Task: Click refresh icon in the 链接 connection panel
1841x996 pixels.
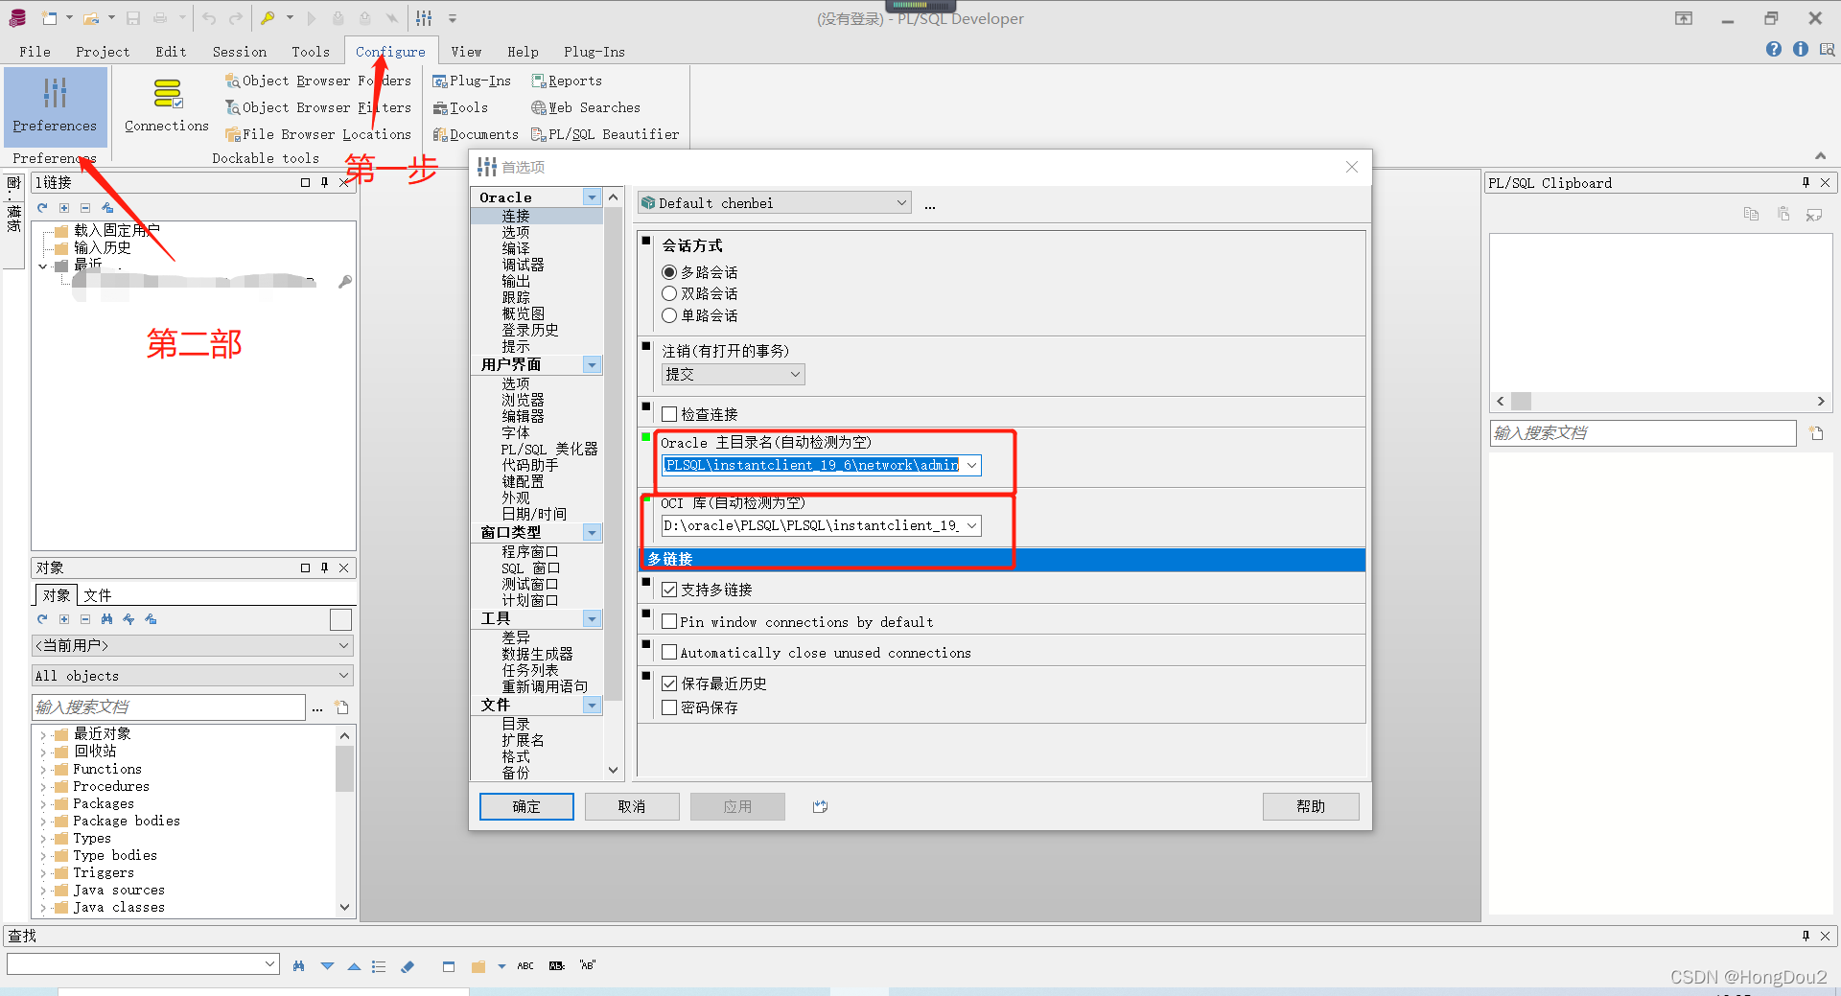Action: 42,208
